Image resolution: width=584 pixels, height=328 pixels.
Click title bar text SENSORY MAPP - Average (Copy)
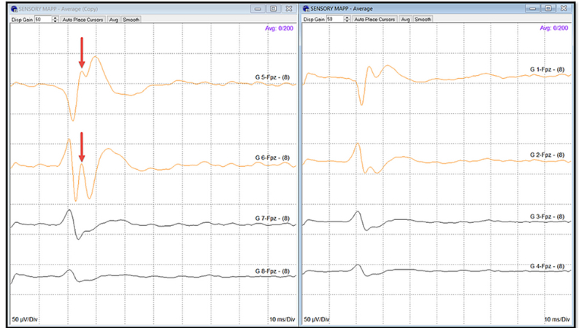click(x=58, y=9)
